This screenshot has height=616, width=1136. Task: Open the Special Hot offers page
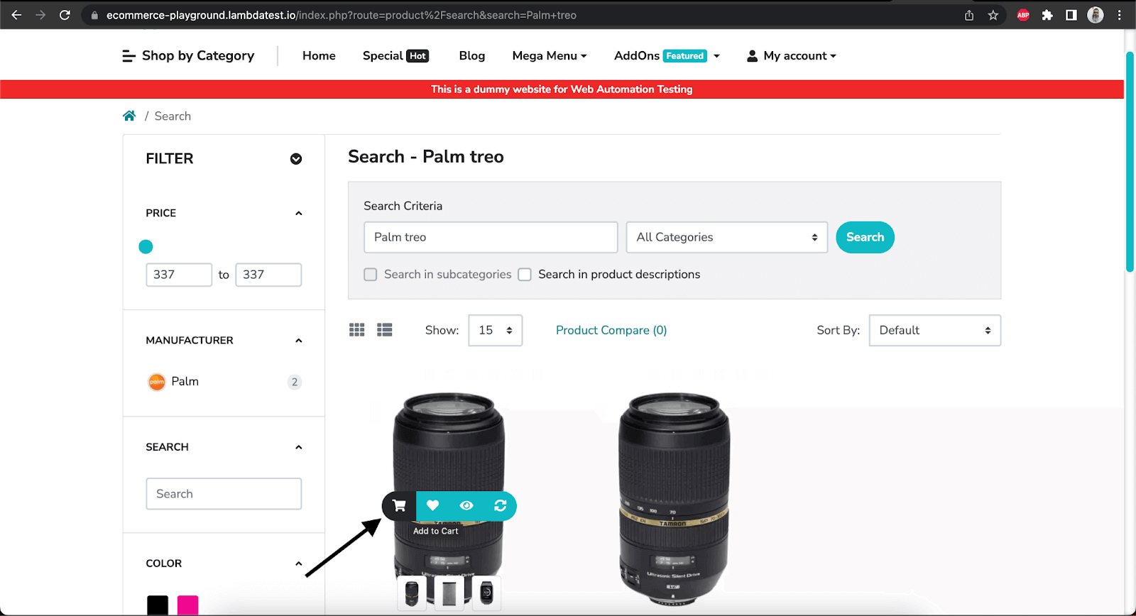coord(395,55)
